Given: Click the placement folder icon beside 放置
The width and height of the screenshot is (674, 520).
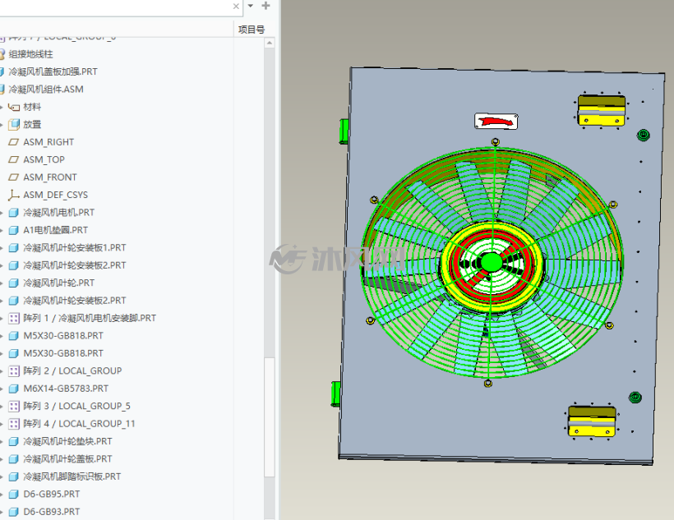Looking at the screenshot, I should (x=14, y=124).
